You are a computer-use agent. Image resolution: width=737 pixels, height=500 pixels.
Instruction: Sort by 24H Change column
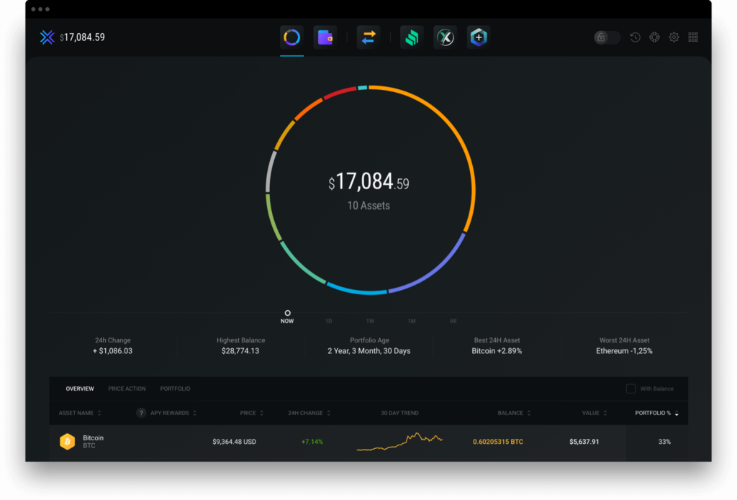coord(309,413)
